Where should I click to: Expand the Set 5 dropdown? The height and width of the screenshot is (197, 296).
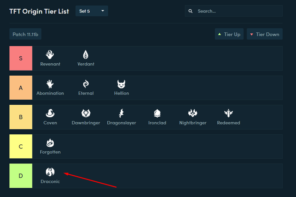pos(92,11)
